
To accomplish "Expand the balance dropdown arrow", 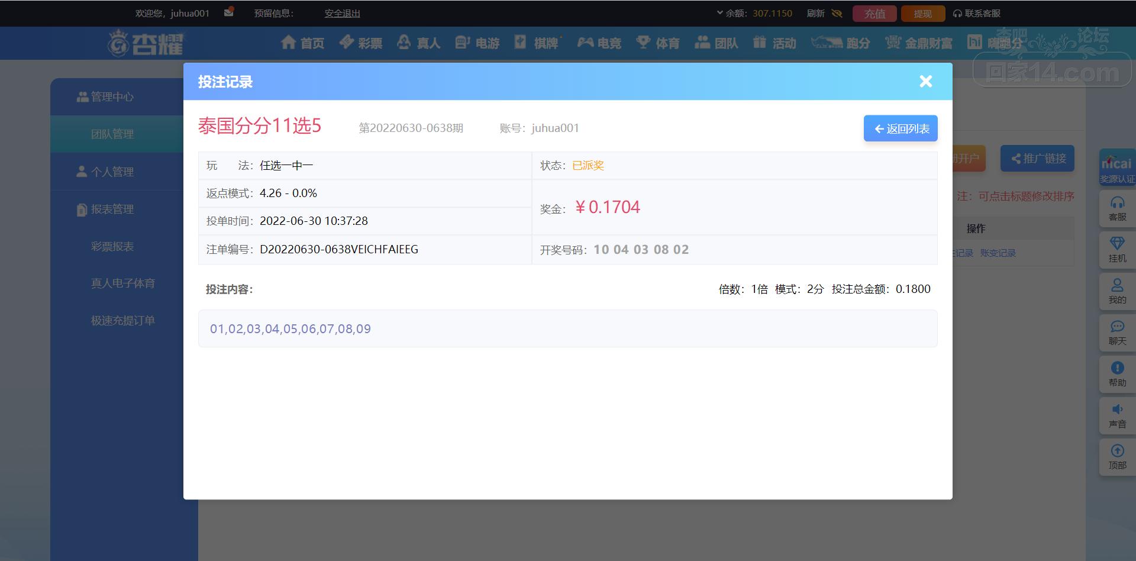I will pos(719,12).
